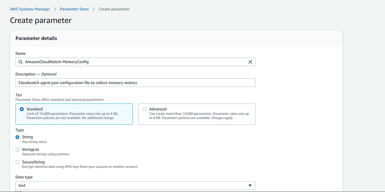The image size is (385, 192).
Task: Click the Standard tier description text
Action: pyautogui.click(x=73, y=116)
